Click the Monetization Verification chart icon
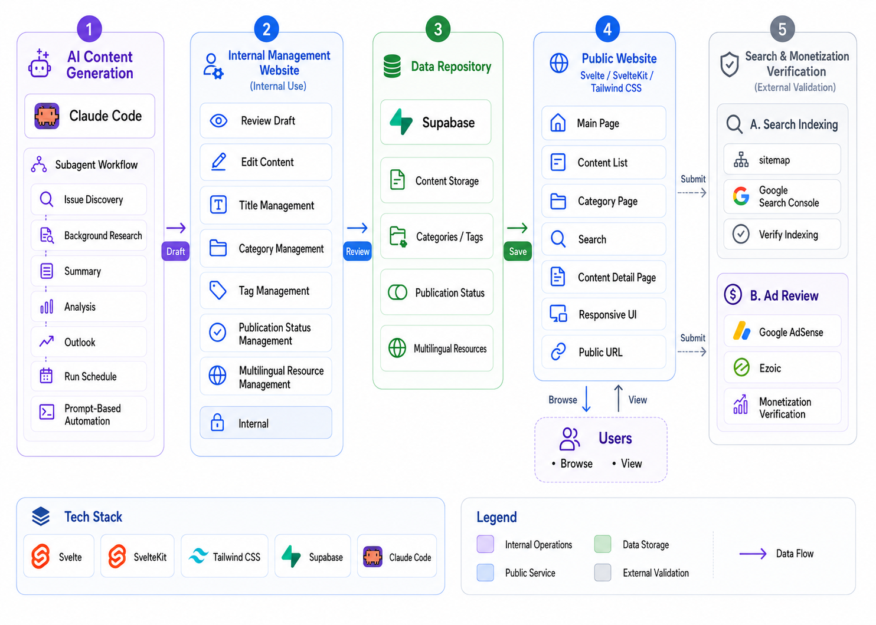The image size is (876, 625). point(741,404)
